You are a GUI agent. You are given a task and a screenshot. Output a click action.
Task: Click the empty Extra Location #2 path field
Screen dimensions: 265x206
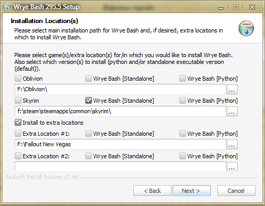pos(120,166)
